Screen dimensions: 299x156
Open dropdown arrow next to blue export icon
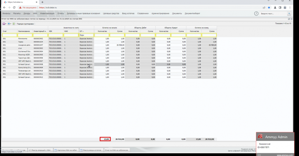coord(11,24)
